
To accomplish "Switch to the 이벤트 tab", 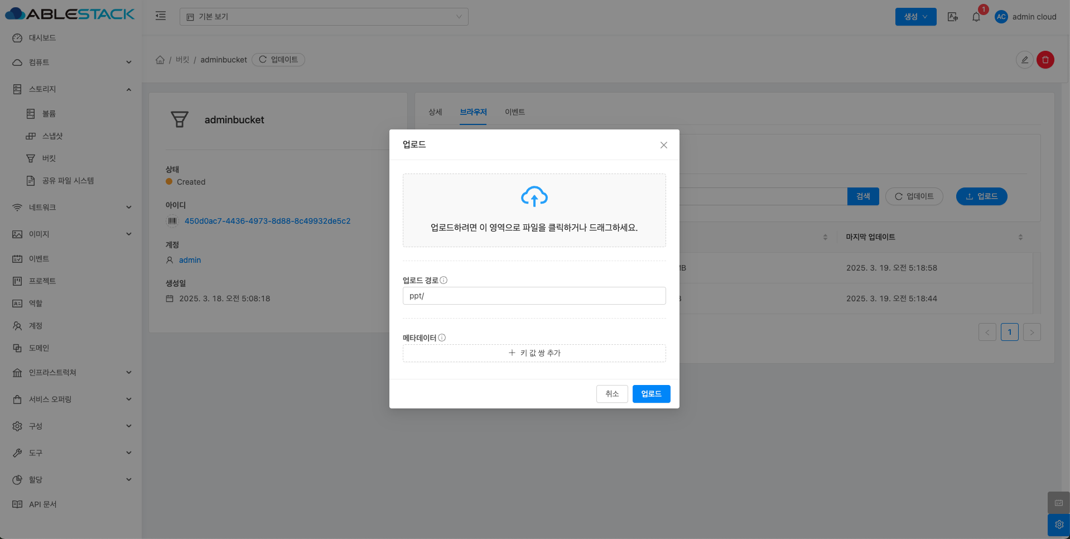I will [x=514, y=112].
